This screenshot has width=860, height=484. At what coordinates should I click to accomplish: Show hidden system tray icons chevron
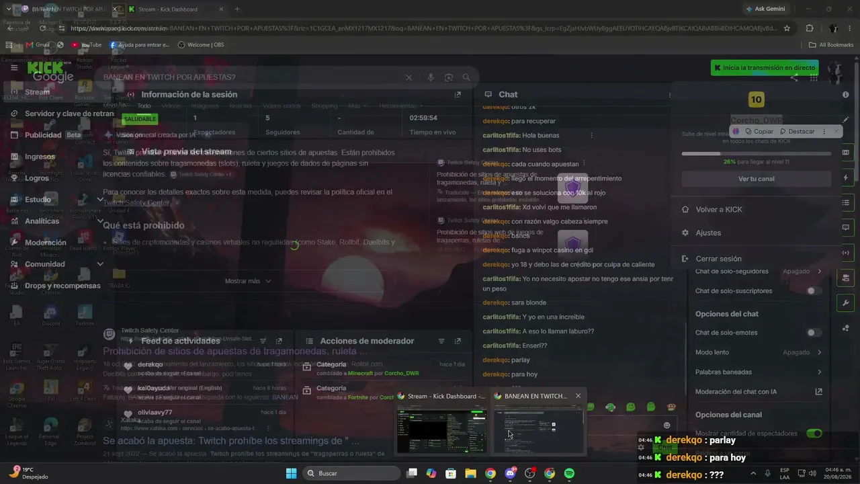(752, 473)
